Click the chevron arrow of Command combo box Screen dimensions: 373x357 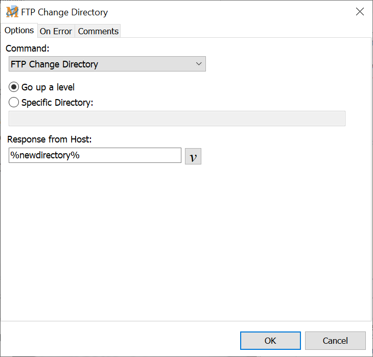(x=199, y=64)
